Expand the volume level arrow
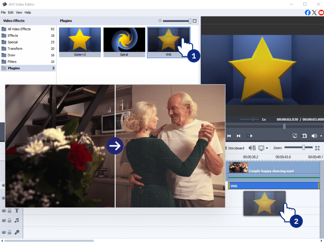 tap(321, 136)
